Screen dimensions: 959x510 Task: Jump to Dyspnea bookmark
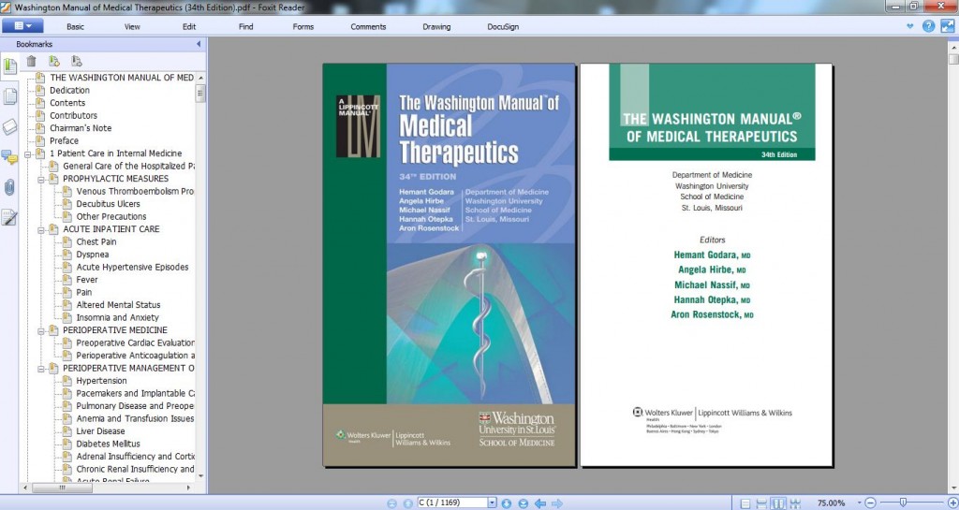pos(93,255)
